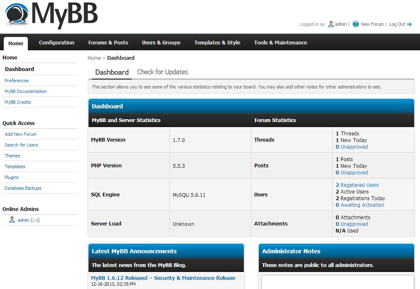This screenshot has height=289, width=420.
Task: Open MyBB Credits link
Action: [18, 102]
